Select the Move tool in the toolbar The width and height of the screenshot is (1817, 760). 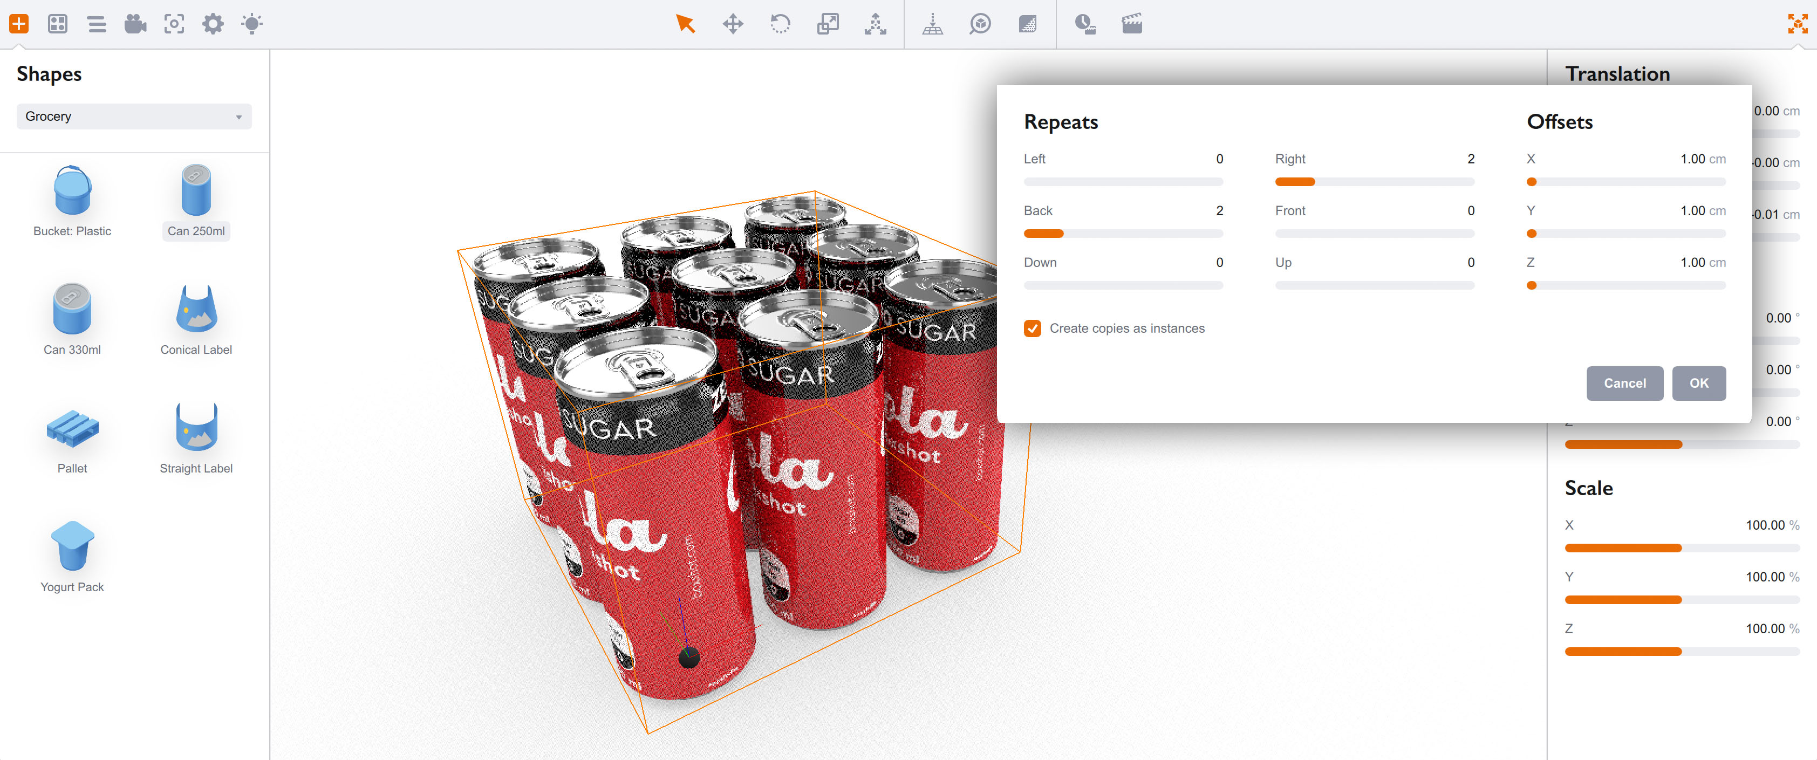pos(734,24)
